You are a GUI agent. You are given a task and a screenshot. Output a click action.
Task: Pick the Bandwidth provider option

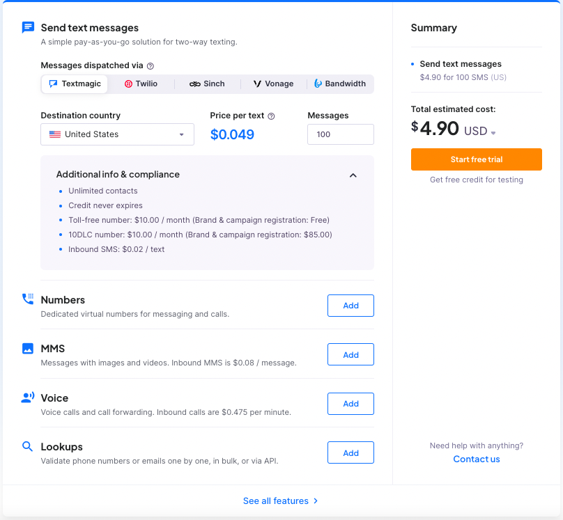340,84
